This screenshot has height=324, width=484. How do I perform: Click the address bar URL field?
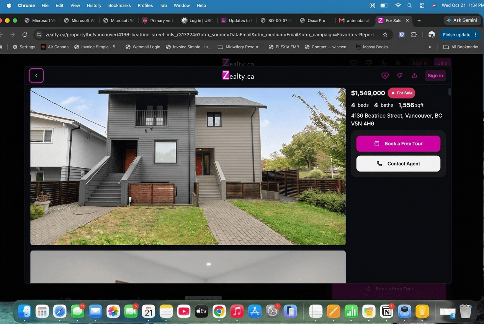211,35
